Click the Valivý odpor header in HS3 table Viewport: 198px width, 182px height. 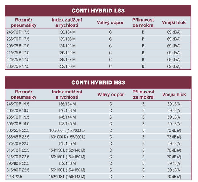coord(110,94)
